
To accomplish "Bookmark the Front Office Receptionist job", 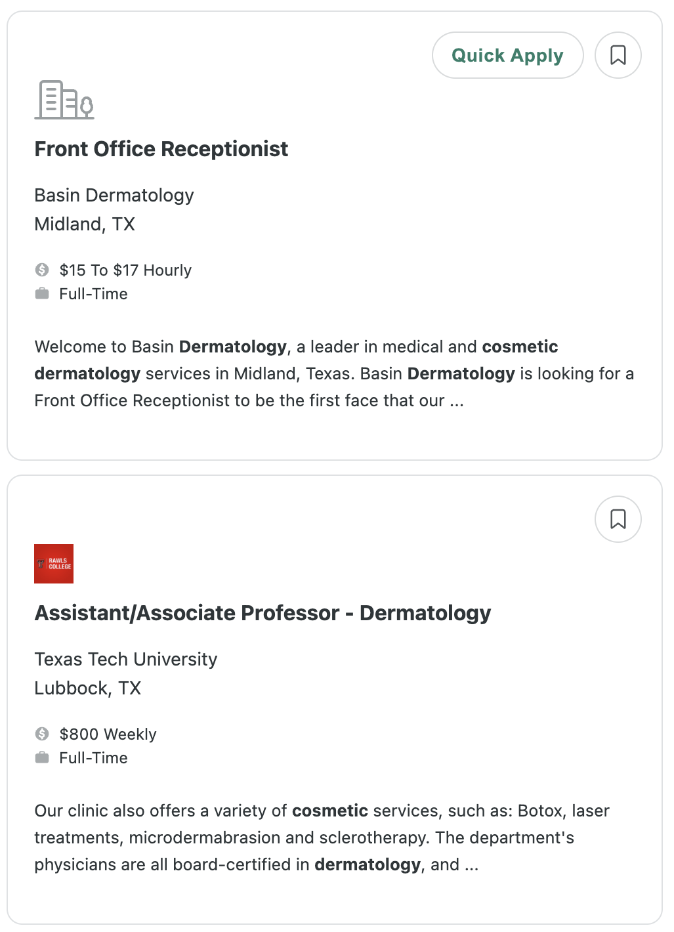I will 618,55.
